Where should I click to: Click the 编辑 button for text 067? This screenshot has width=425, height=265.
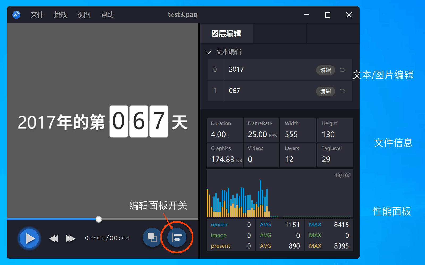(x=325, y=91)
